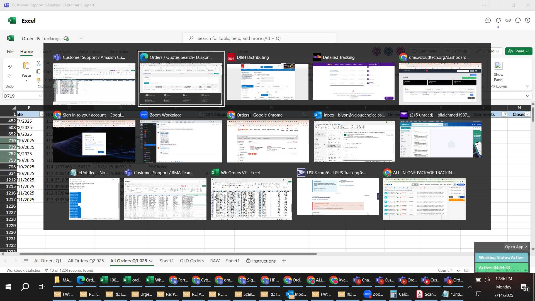Viewport: 535px width, 301px height.
Task: Open the Zoom taskbar item
Action: click(374, 294)
